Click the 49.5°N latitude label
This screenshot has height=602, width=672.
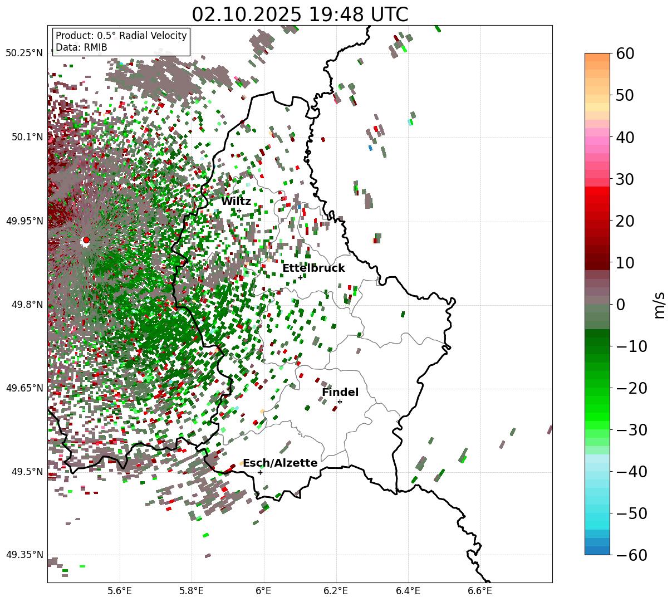[x=27, y=472]
